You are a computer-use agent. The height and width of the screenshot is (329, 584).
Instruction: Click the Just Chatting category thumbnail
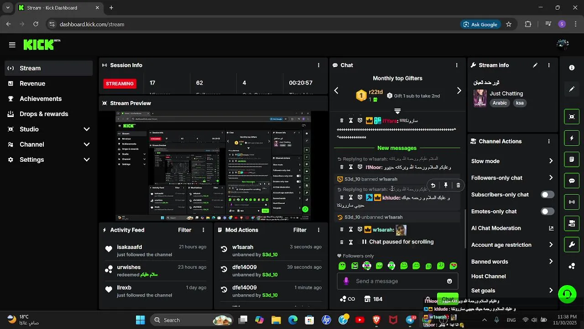[x=480, y=98]
